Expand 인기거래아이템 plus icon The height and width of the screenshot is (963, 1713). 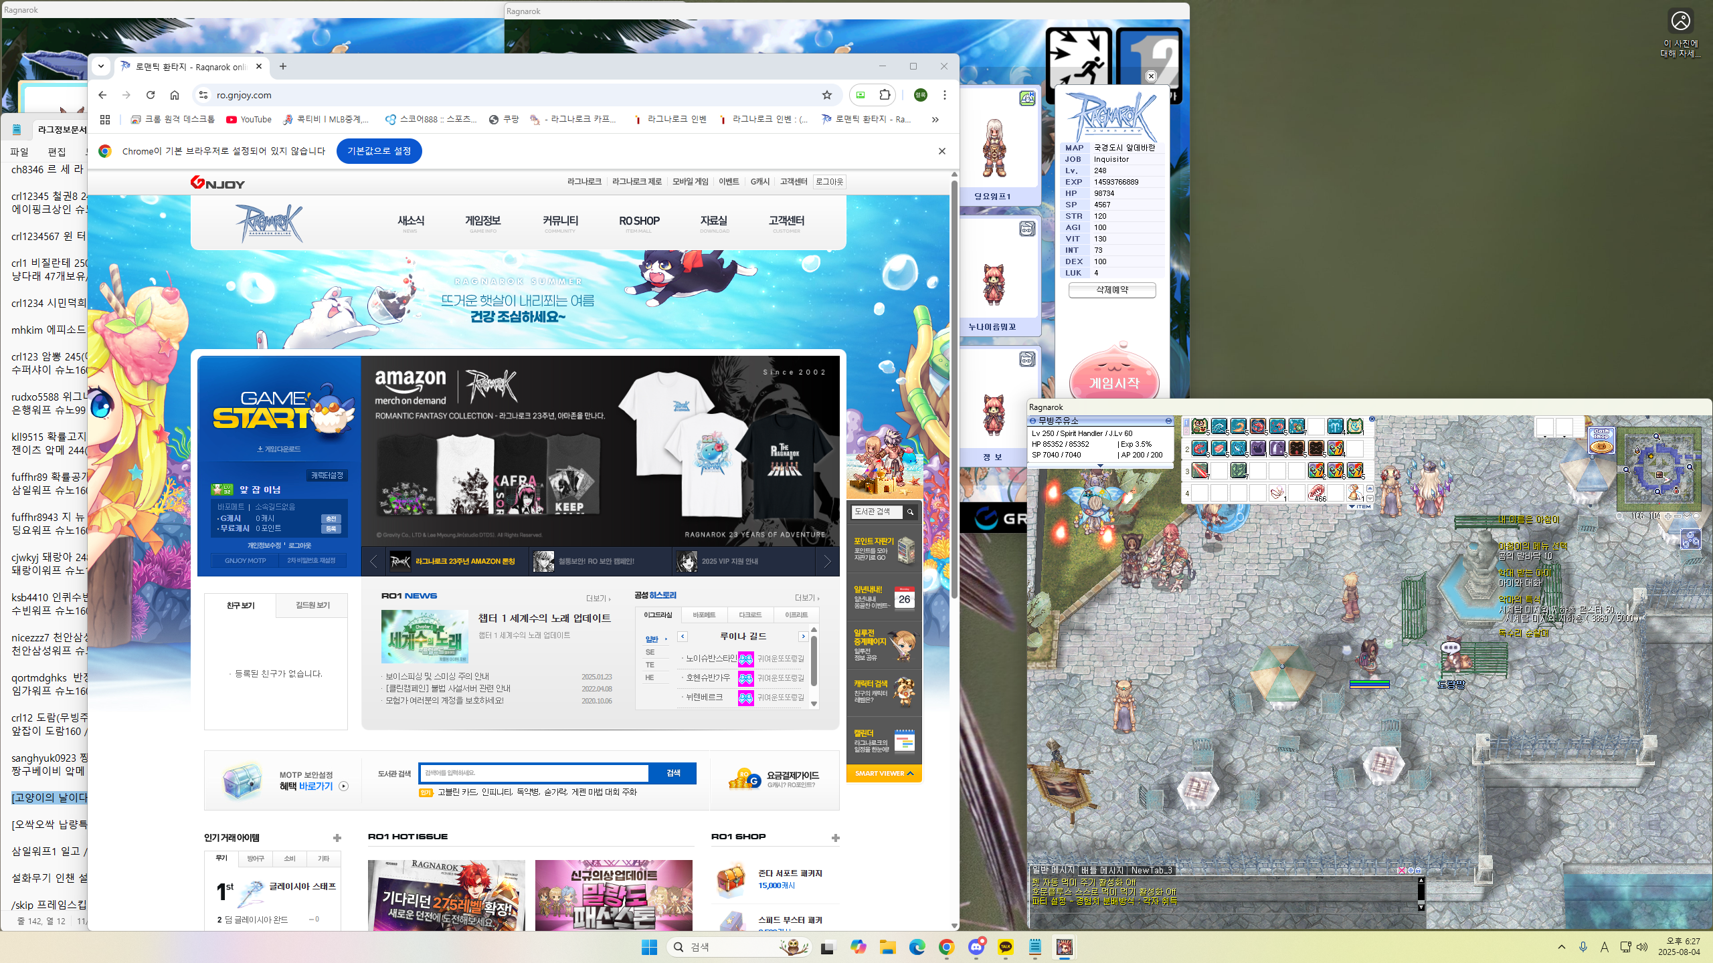[x=337, y=838]
